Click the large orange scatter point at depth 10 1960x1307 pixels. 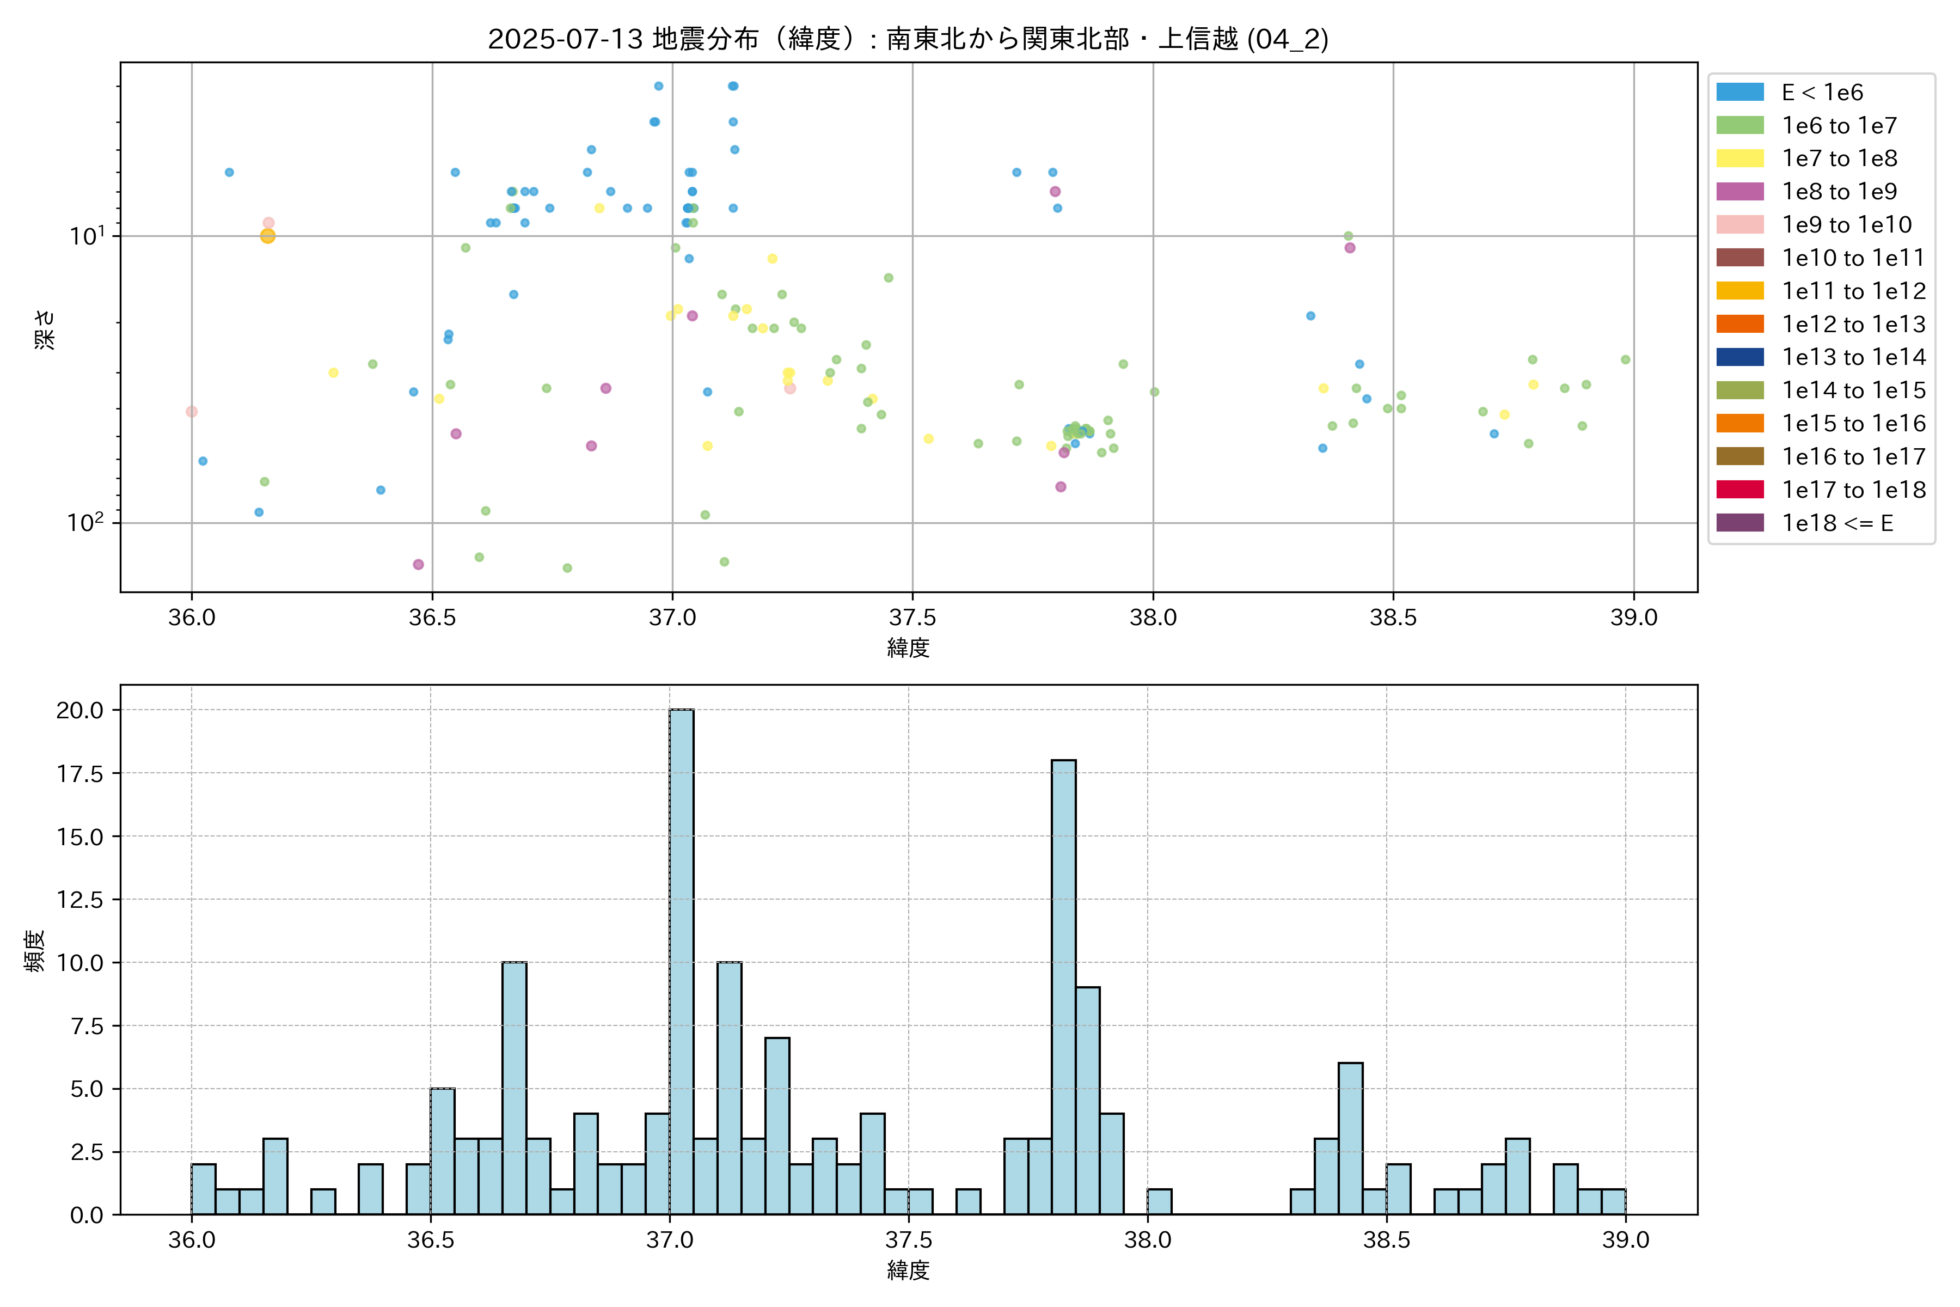(x=267, y=236)
